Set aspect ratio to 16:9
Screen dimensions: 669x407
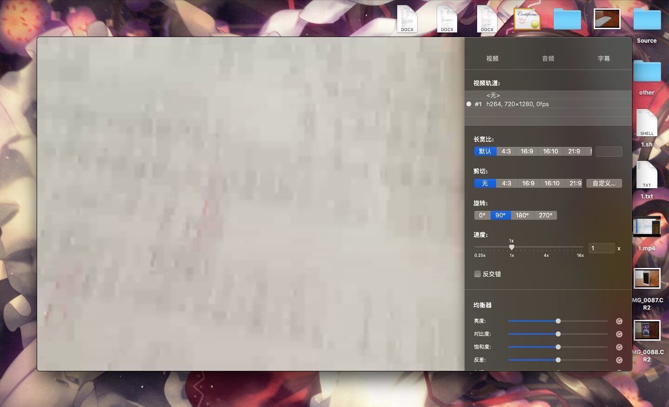527,151
